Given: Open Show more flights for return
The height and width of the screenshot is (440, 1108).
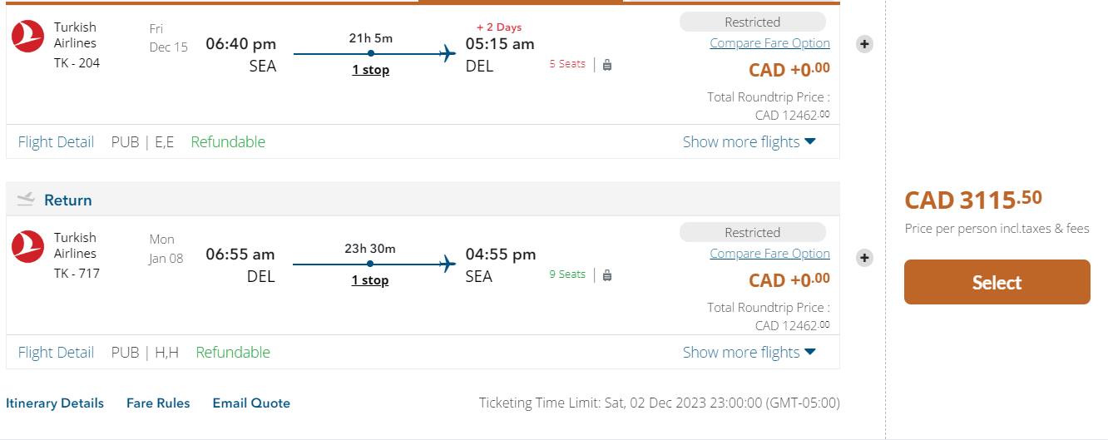Looking at the screenshot, I should tap(749, 353).
